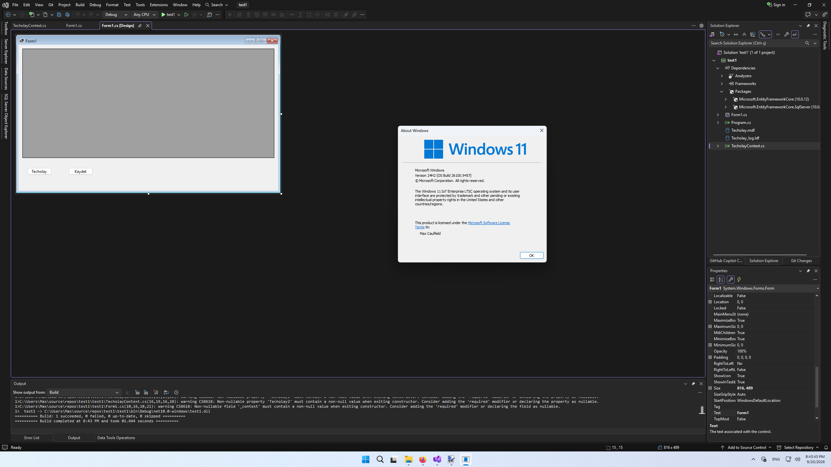
Task: Collapse the Dependencies node
Action: [x=718, y=68]
